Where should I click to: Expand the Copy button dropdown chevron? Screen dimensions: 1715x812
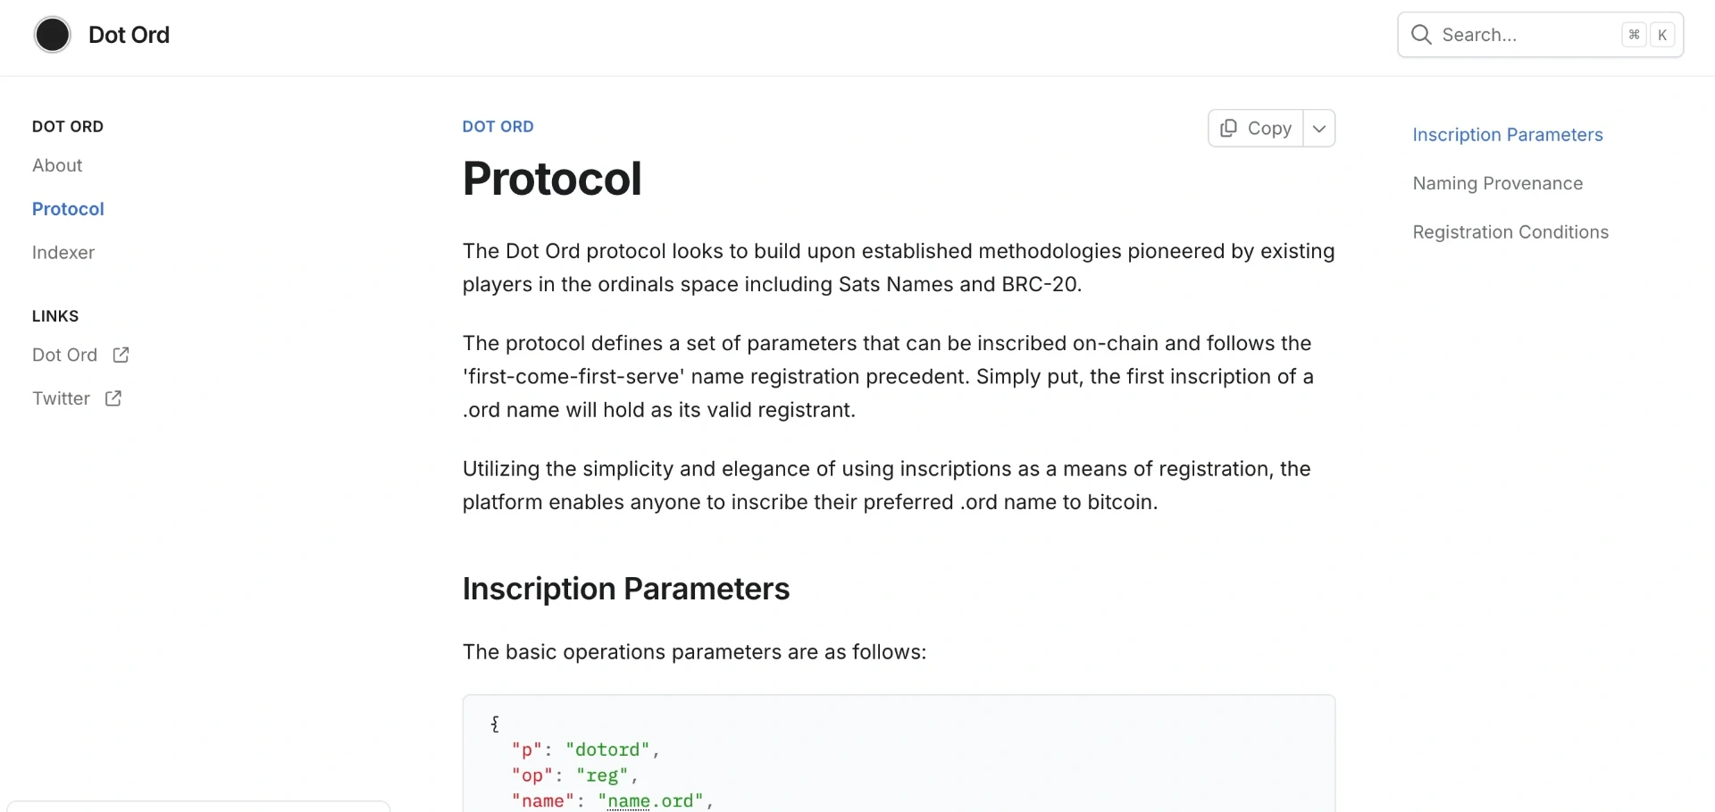pyautogui.click(x=1319, y=129)
